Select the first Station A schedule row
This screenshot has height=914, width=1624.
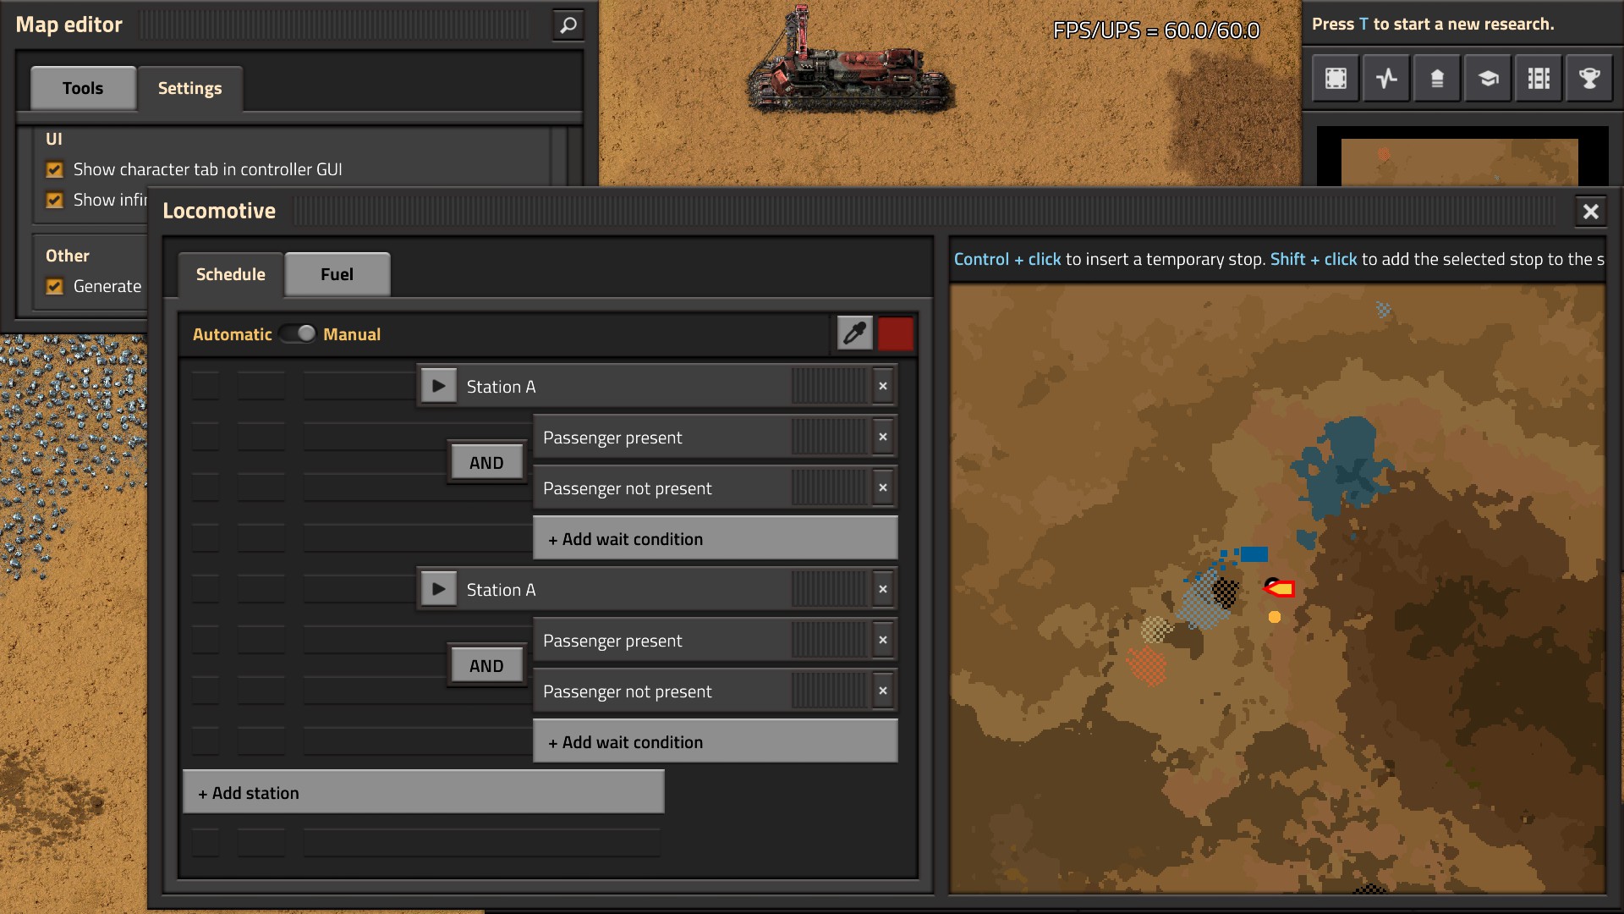(x=656, y=386)
